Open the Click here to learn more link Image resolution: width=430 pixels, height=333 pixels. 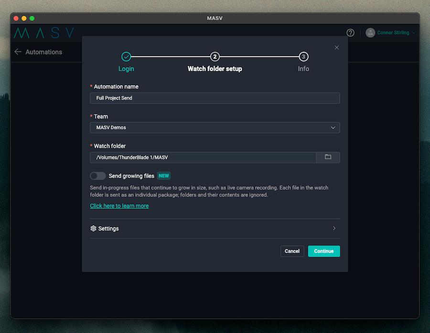click(x=119, y=206)
